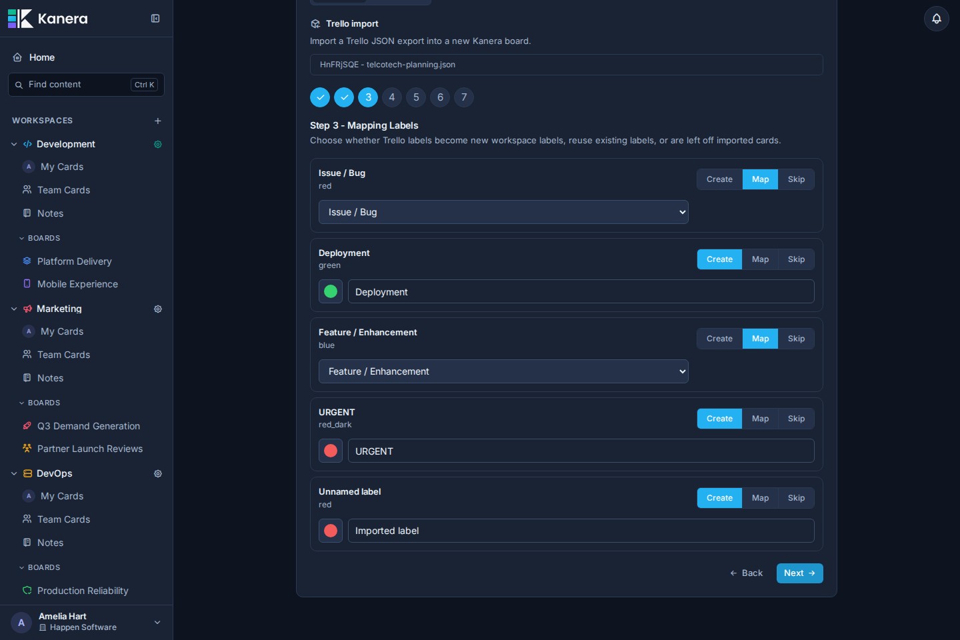960x640 pixels.
Task: Collapse the DevOps workspace chevron
Action: pyautogui.click(x=14, y=473)
